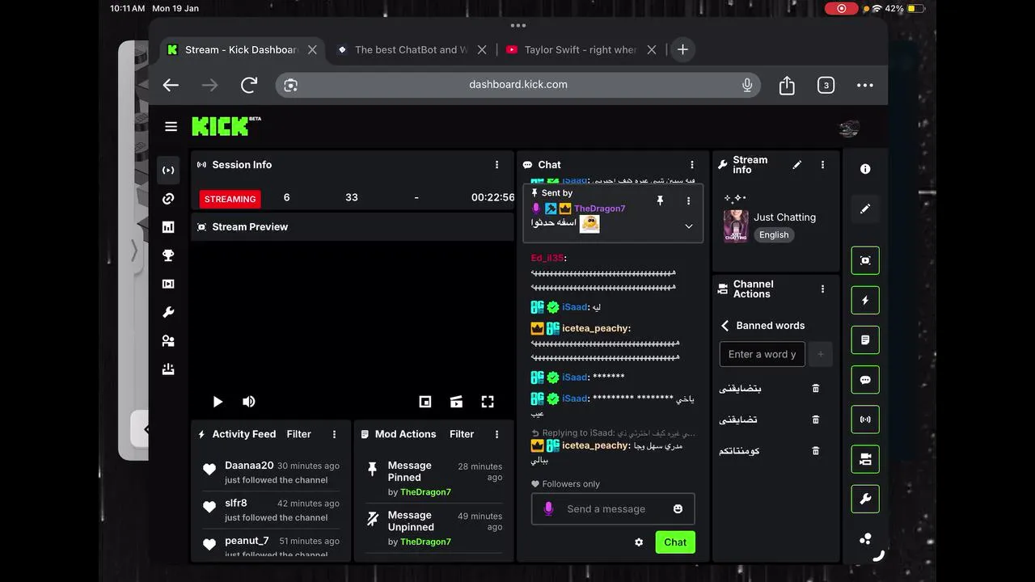Open the browser share button
Viewport: 1035px width, 582px height.
787,85
